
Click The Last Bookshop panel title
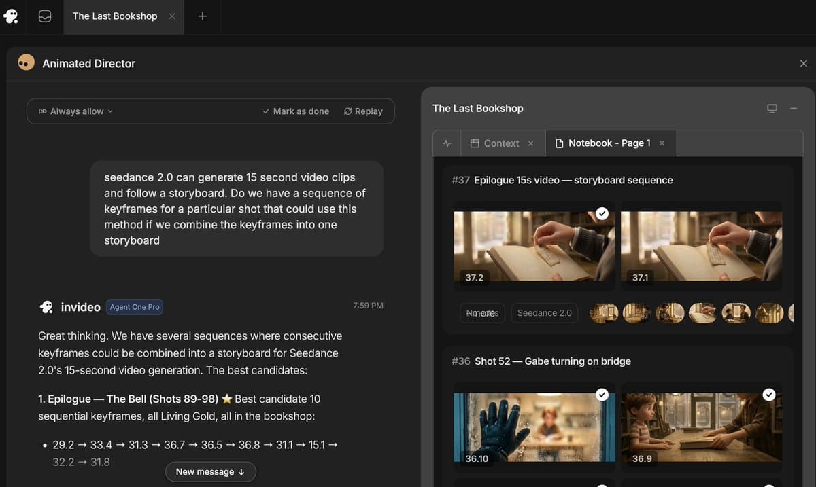pos(478,109)
